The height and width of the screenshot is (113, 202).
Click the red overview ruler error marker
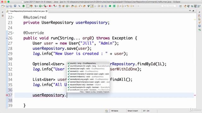click(x=195, y=95)
